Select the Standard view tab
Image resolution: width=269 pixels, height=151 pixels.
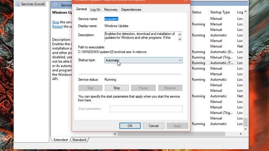pos(79,140)
